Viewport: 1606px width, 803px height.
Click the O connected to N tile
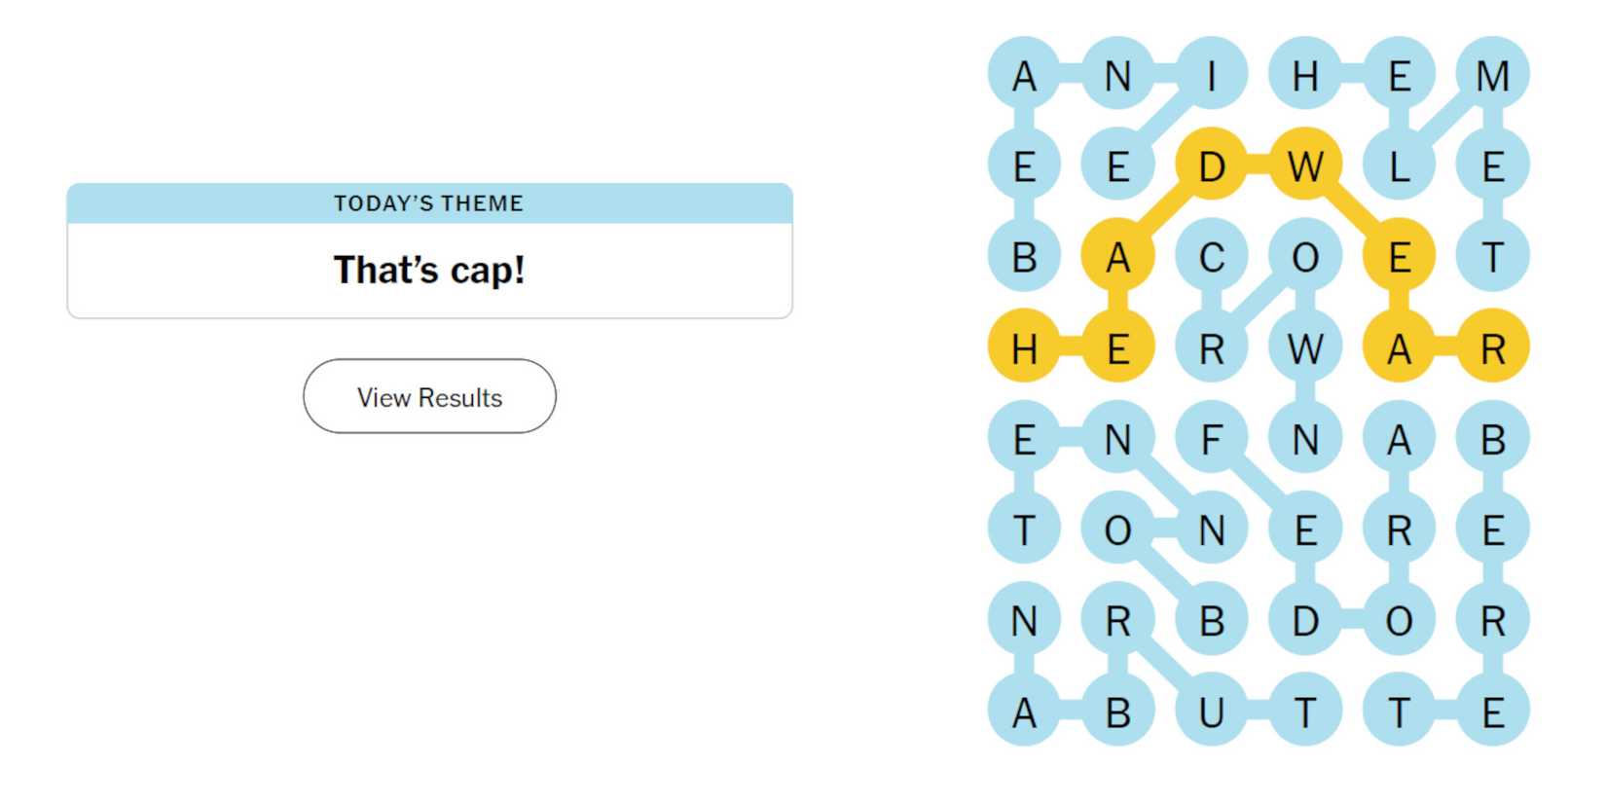1117,530
